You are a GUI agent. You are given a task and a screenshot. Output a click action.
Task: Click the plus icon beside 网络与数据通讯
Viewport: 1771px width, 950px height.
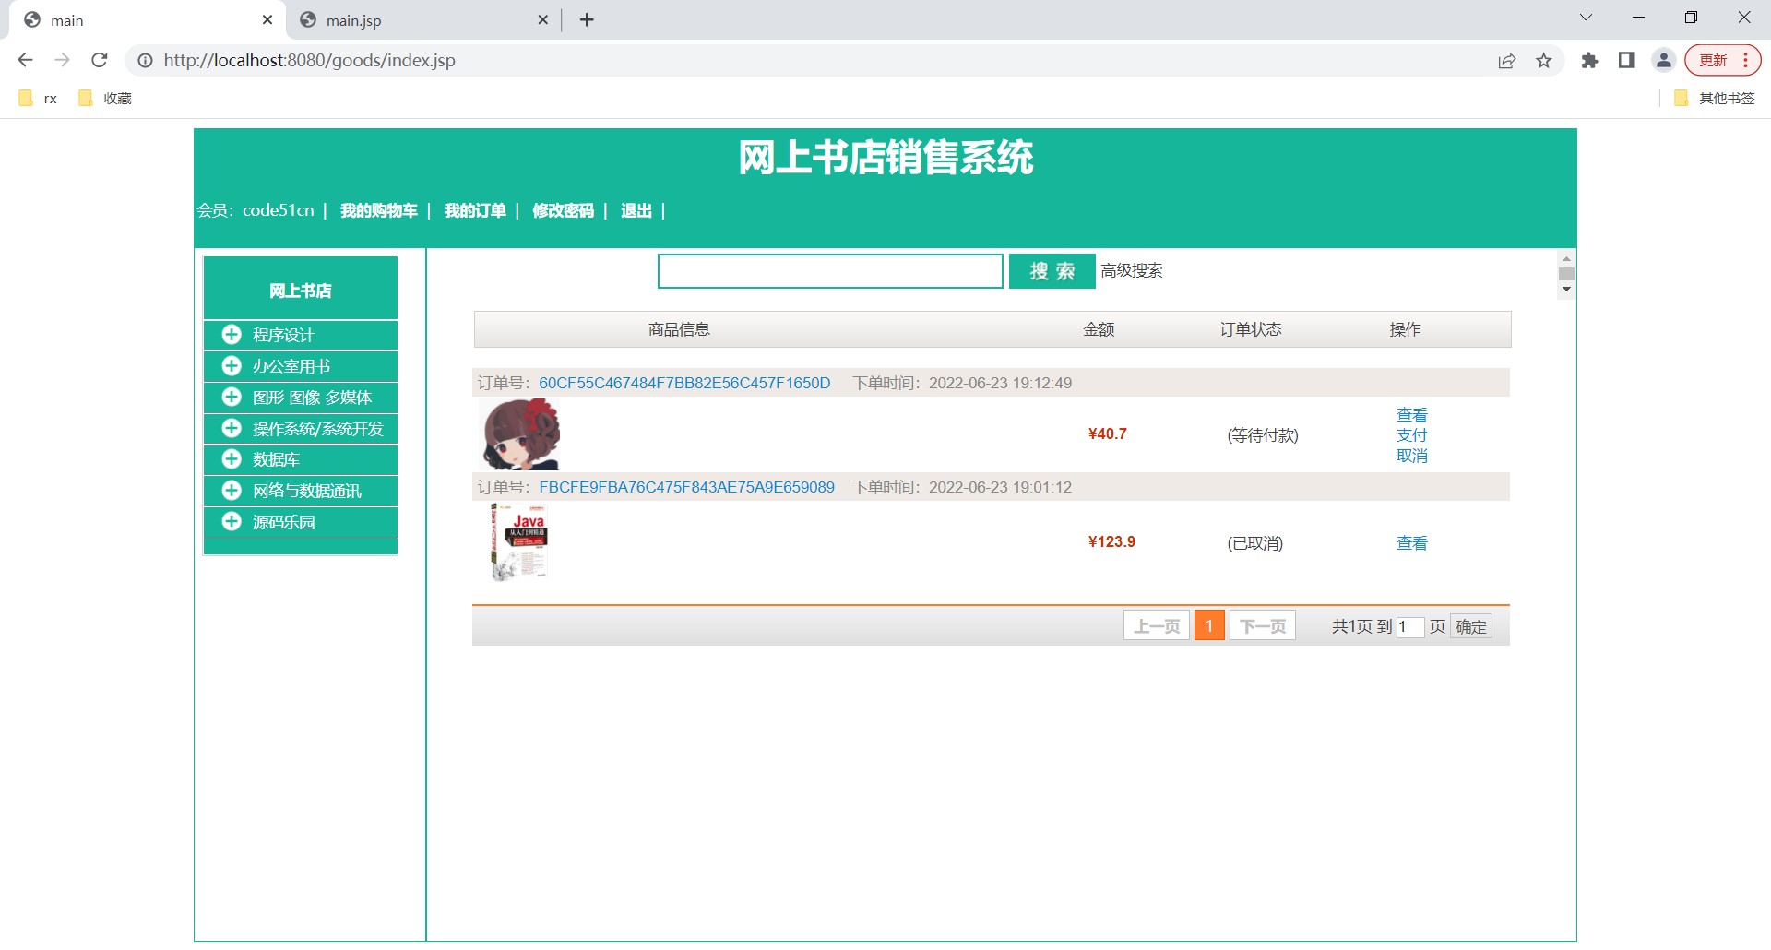[x=232, y=490]
